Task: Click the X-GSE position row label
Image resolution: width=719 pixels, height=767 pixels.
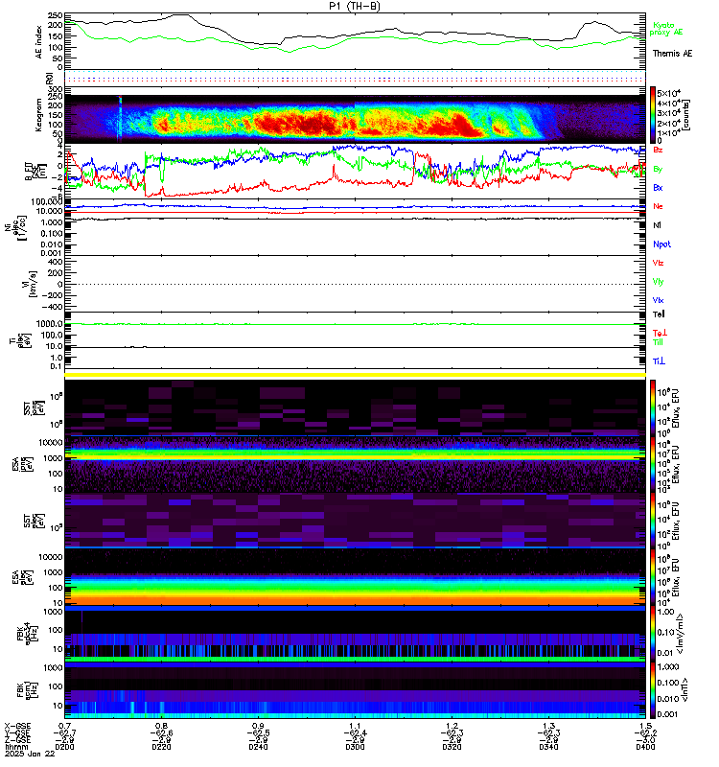Action: click(x=17, y=726)
